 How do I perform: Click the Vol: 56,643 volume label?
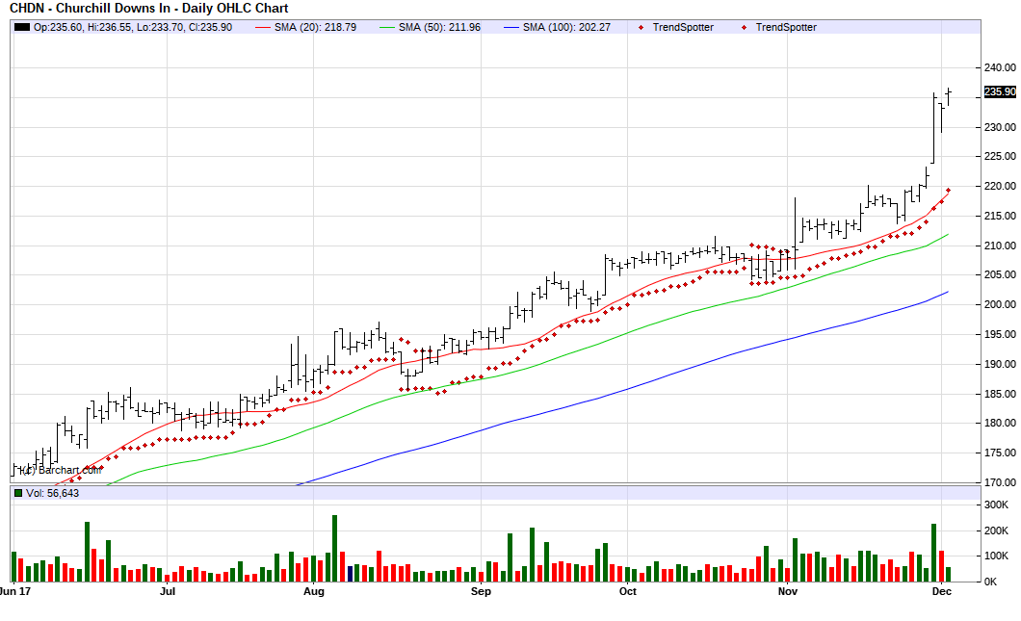[52, 493]
